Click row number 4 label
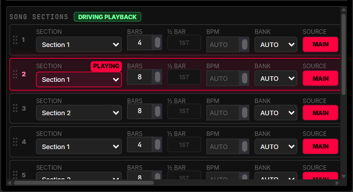The image size is (353, 192). click(x=24, y=141)
